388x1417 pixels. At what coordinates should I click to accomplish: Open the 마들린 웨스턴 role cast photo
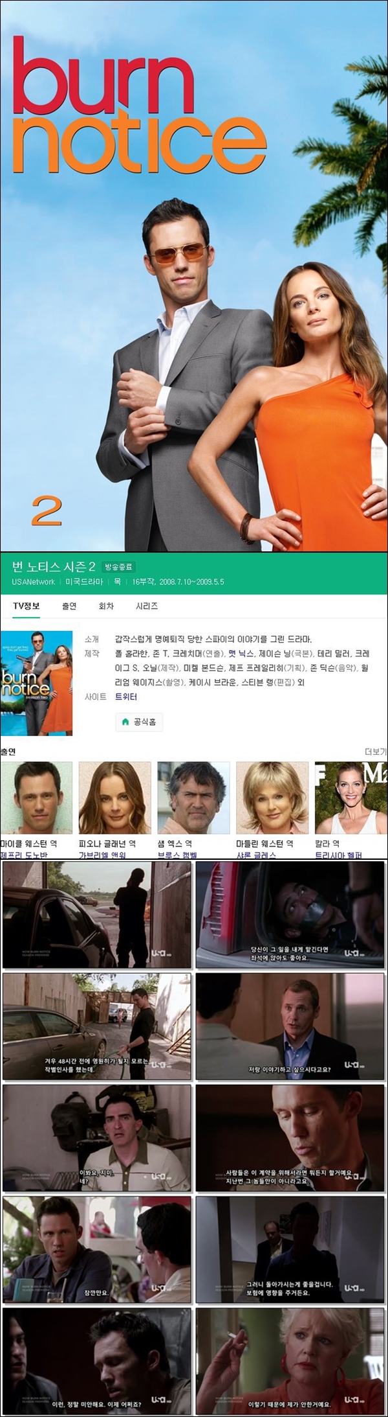coord(272,798)
